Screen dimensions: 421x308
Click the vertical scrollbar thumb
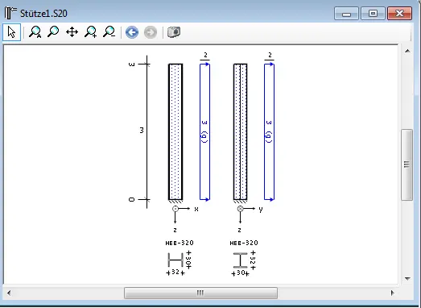click(407, 164)
